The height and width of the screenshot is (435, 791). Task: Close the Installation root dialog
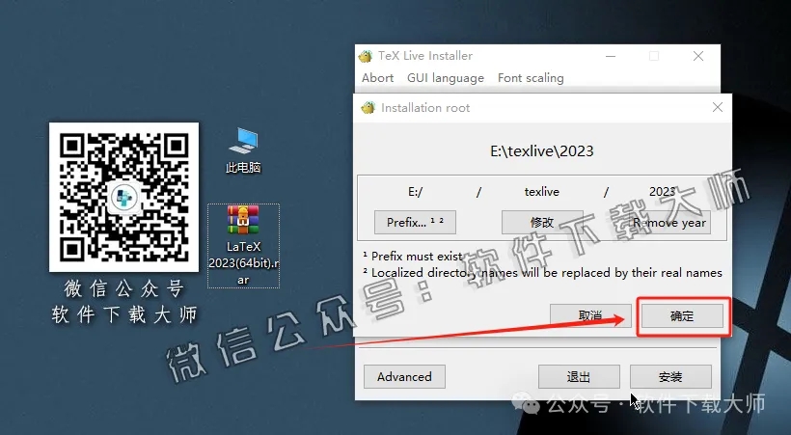point(716,108)
